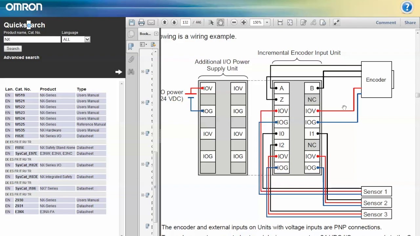The image size is (420, 236).
Task: Print the PDF using the printer icon
Action: click(141, 22)
